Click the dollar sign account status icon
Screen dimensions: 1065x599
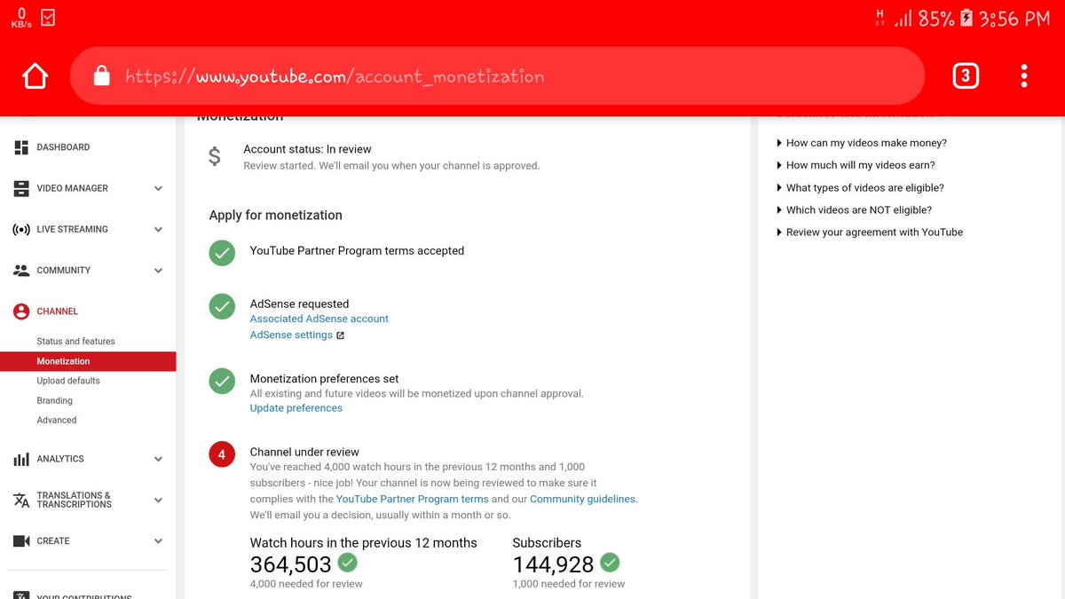[x=215, y=157]
